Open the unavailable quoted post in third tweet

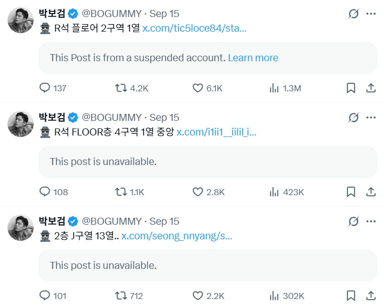tap(207, 265)
